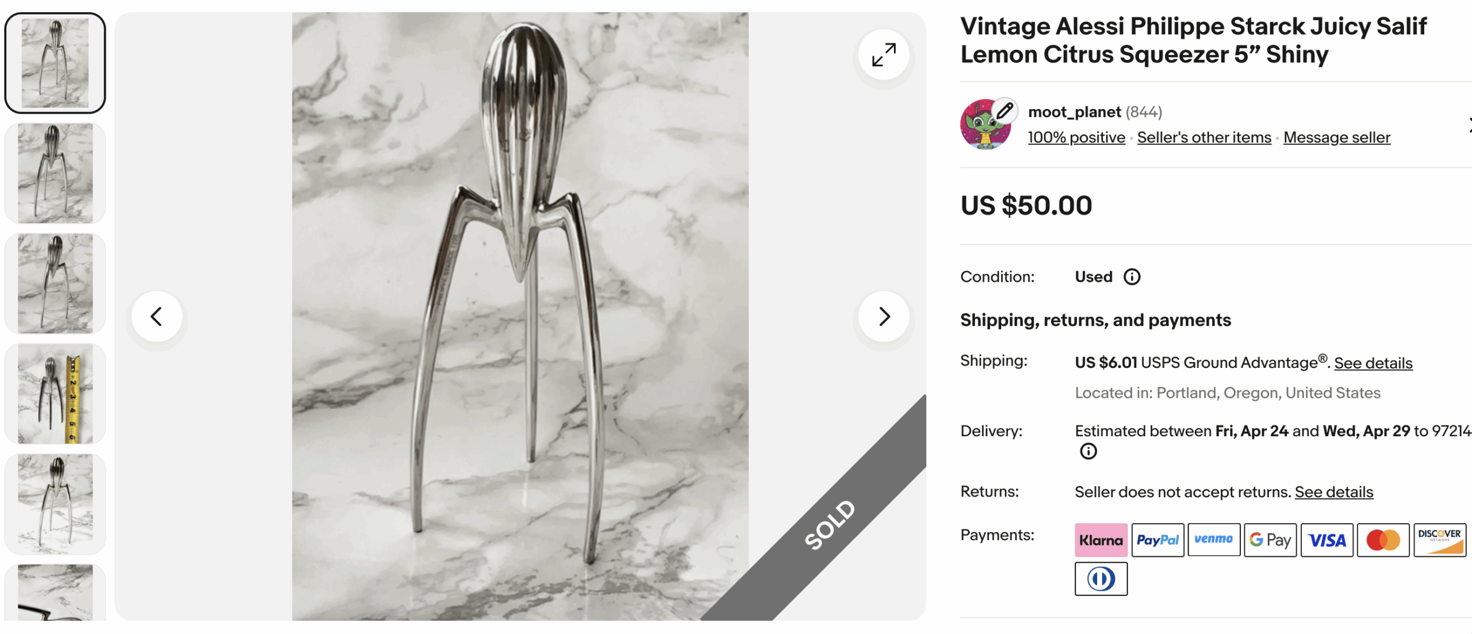The image size is (1472, 634).
Task: Click the PayPal payment icon
Action: 1157,540
